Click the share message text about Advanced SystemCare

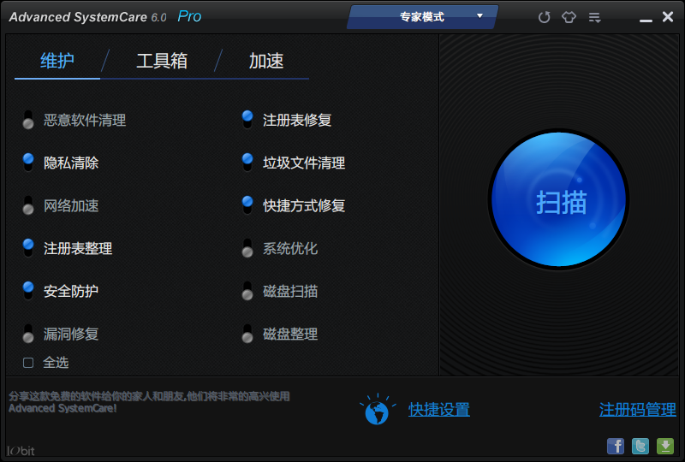pos(149,402)
